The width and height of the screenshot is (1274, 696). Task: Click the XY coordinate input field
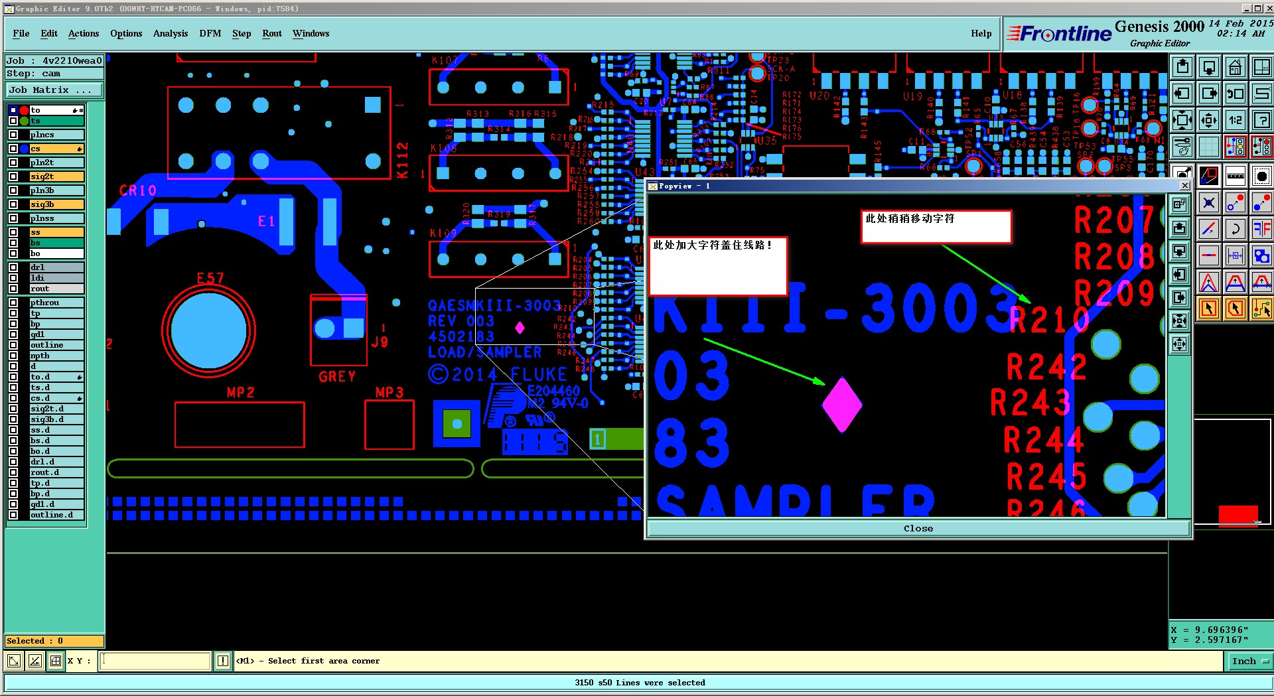tap(155, 661)
